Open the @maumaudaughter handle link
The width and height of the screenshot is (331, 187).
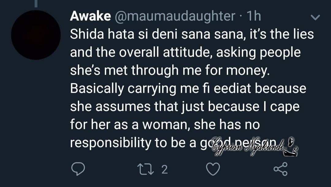click(x=175, y=16)
